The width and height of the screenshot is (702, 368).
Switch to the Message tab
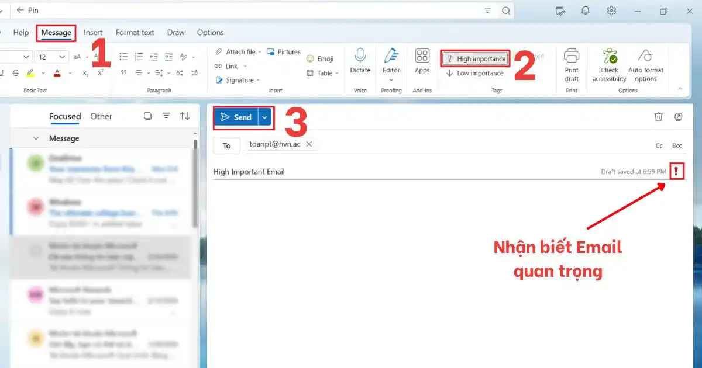[56, 33]
